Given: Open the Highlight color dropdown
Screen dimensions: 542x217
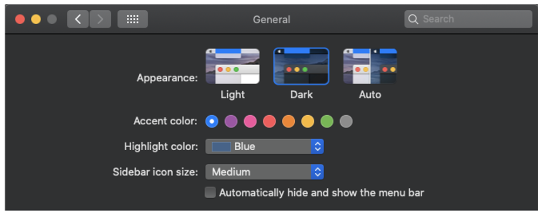Looking at the screenshot, I should pos(264,146).
